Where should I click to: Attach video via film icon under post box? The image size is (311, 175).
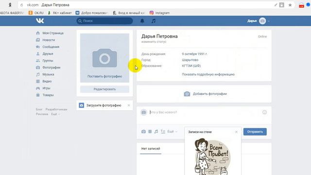point(150,132)
